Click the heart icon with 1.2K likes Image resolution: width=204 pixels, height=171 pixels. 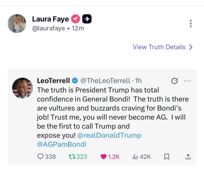pos(103,157)
